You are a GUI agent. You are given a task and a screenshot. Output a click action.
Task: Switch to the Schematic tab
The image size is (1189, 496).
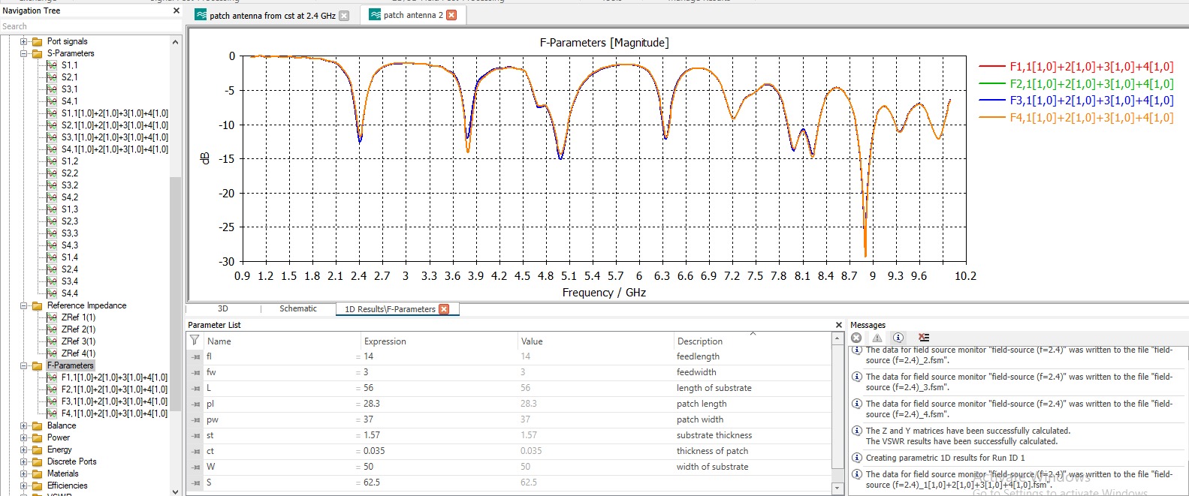(x=298, y=309)
